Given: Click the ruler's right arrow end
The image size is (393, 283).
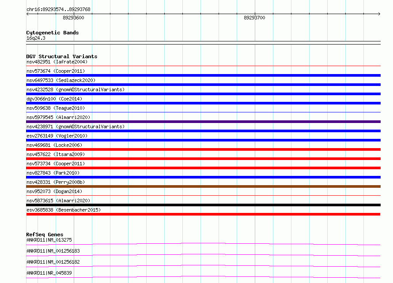Looking at the screenshot, I should click(x=379, y=14).
